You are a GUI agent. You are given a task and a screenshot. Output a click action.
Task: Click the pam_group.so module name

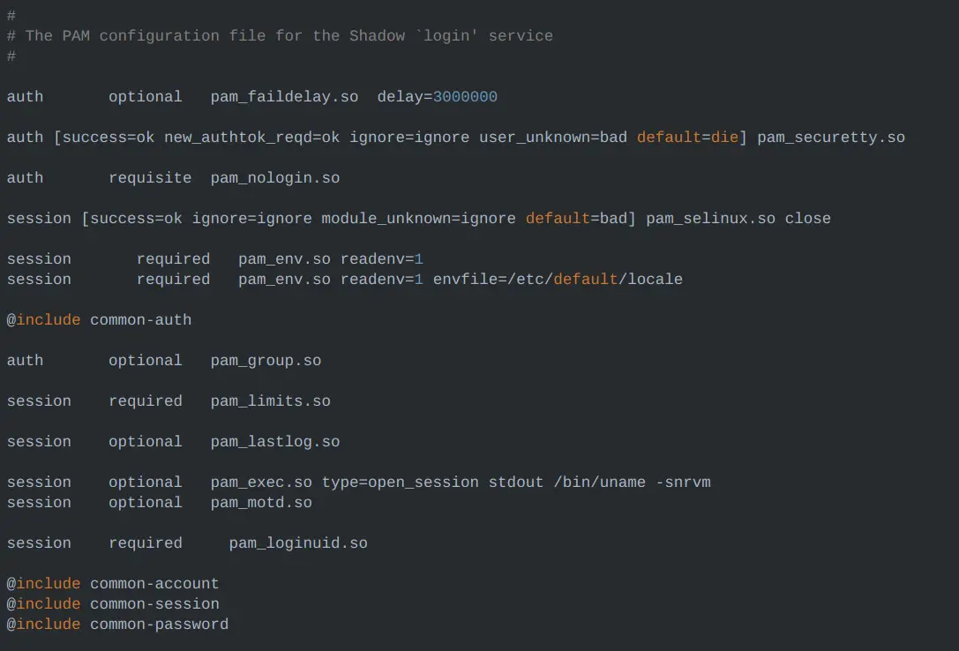266,361
